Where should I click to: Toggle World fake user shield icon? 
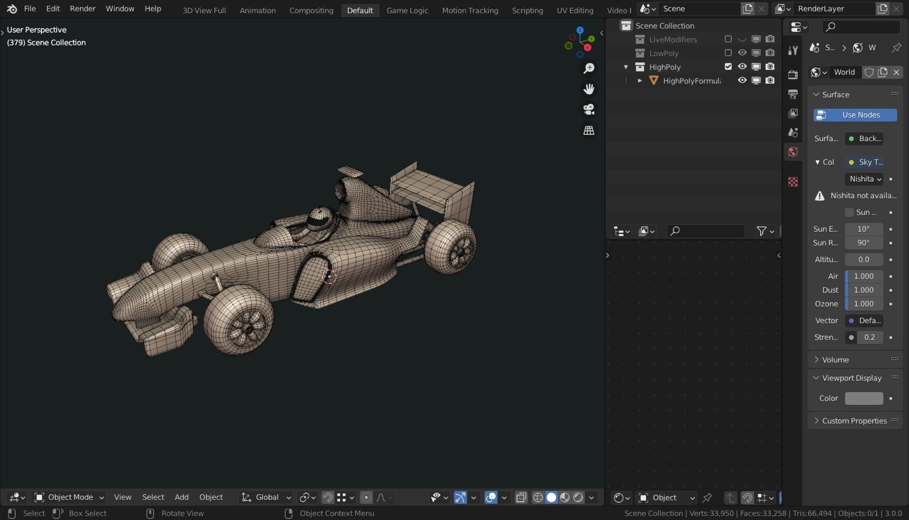tap(869, 72)
